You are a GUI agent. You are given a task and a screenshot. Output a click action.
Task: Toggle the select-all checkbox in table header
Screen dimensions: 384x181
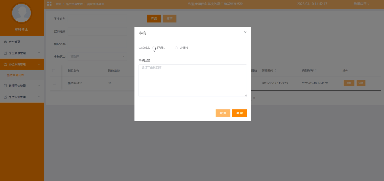[54, 71]
